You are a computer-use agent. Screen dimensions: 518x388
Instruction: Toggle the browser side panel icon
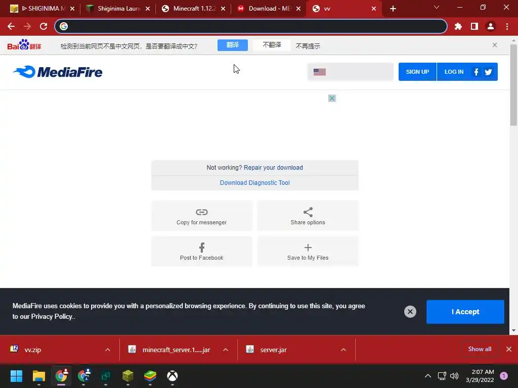pos(474,26)
